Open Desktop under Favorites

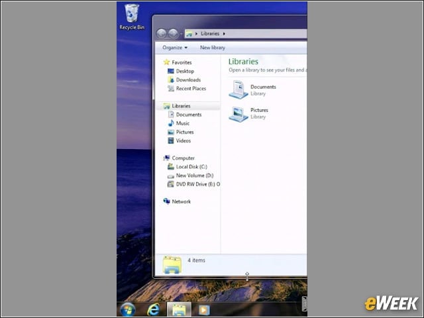point(185,71)
